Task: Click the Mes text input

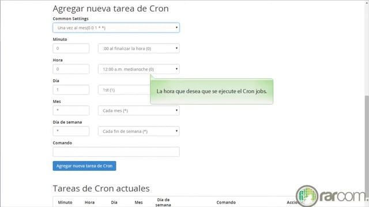Action: tap(71, 110)
